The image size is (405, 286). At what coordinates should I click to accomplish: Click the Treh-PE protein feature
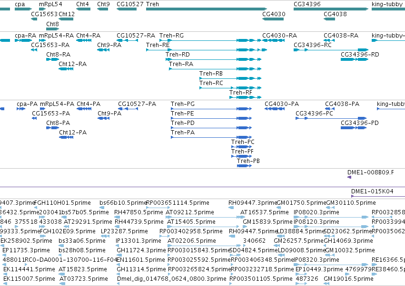(x=211, y=118)
